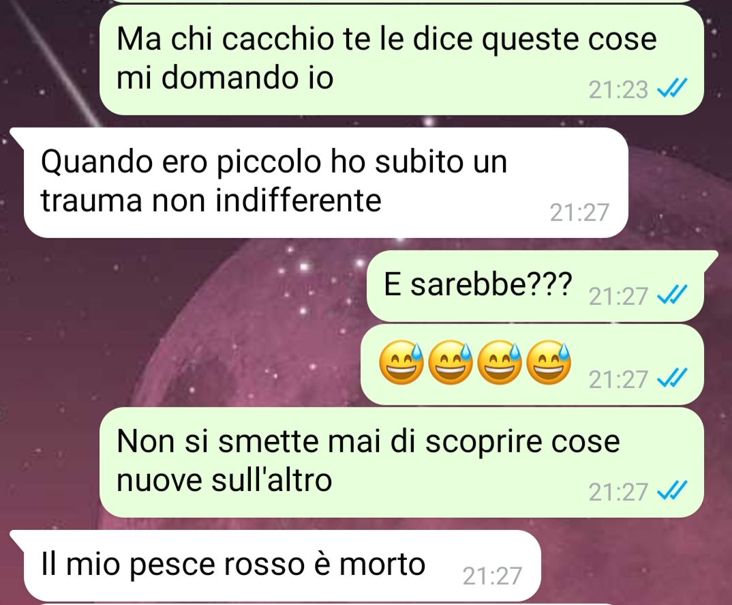Tap the 21:27 timestamp on the pesce rosso message
The image size is (732, 605).
click(492, 576)
